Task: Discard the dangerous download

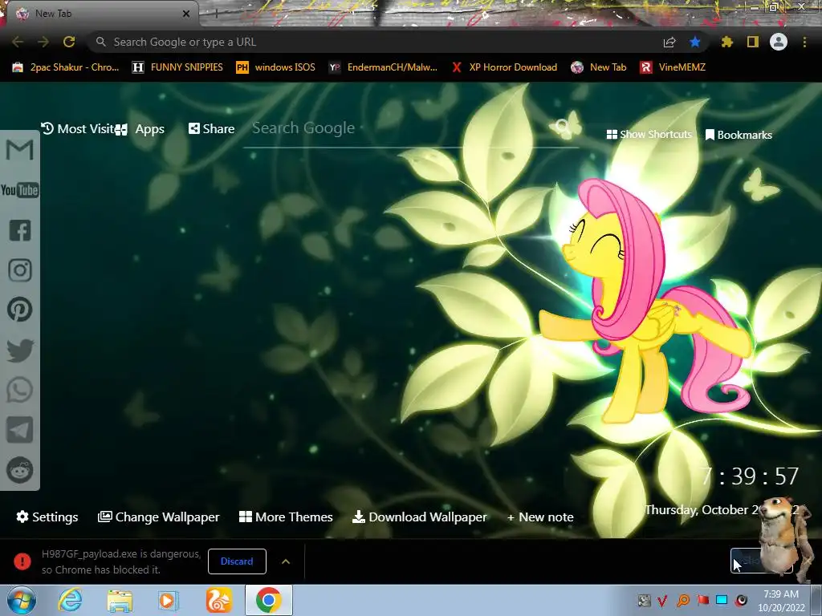Action: click(237, 561)
